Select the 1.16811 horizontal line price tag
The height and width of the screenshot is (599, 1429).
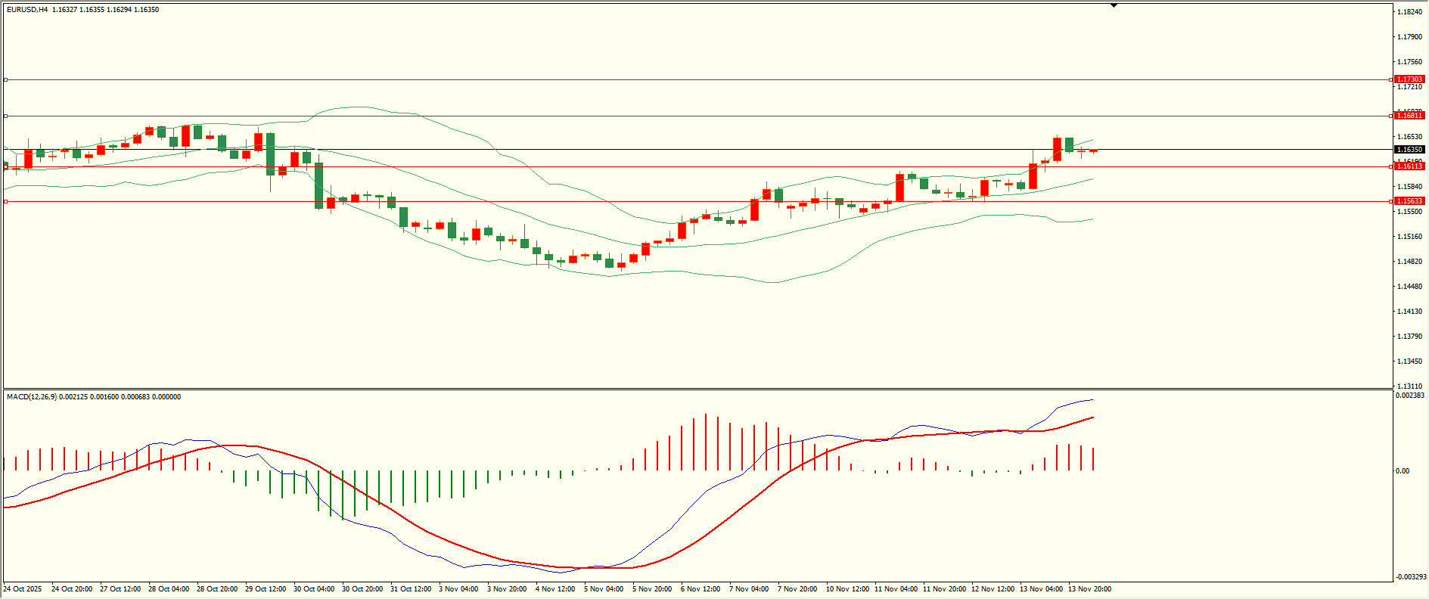point(1409,116)
